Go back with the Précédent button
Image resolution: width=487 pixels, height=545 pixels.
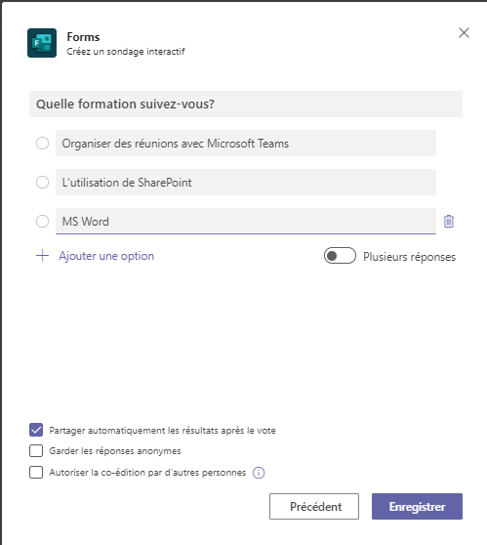coord(314,506)
